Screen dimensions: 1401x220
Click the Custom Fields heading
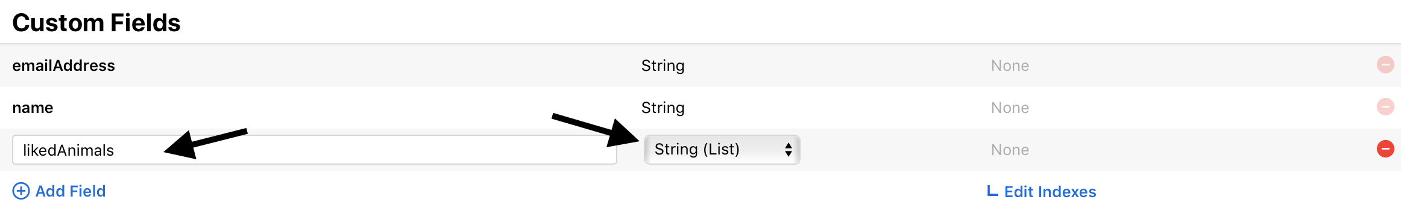point(96,23)
